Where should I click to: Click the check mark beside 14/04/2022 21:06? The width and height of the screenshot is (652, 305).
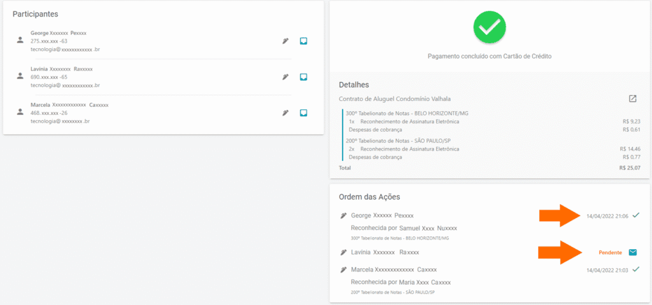coord(635,215)
